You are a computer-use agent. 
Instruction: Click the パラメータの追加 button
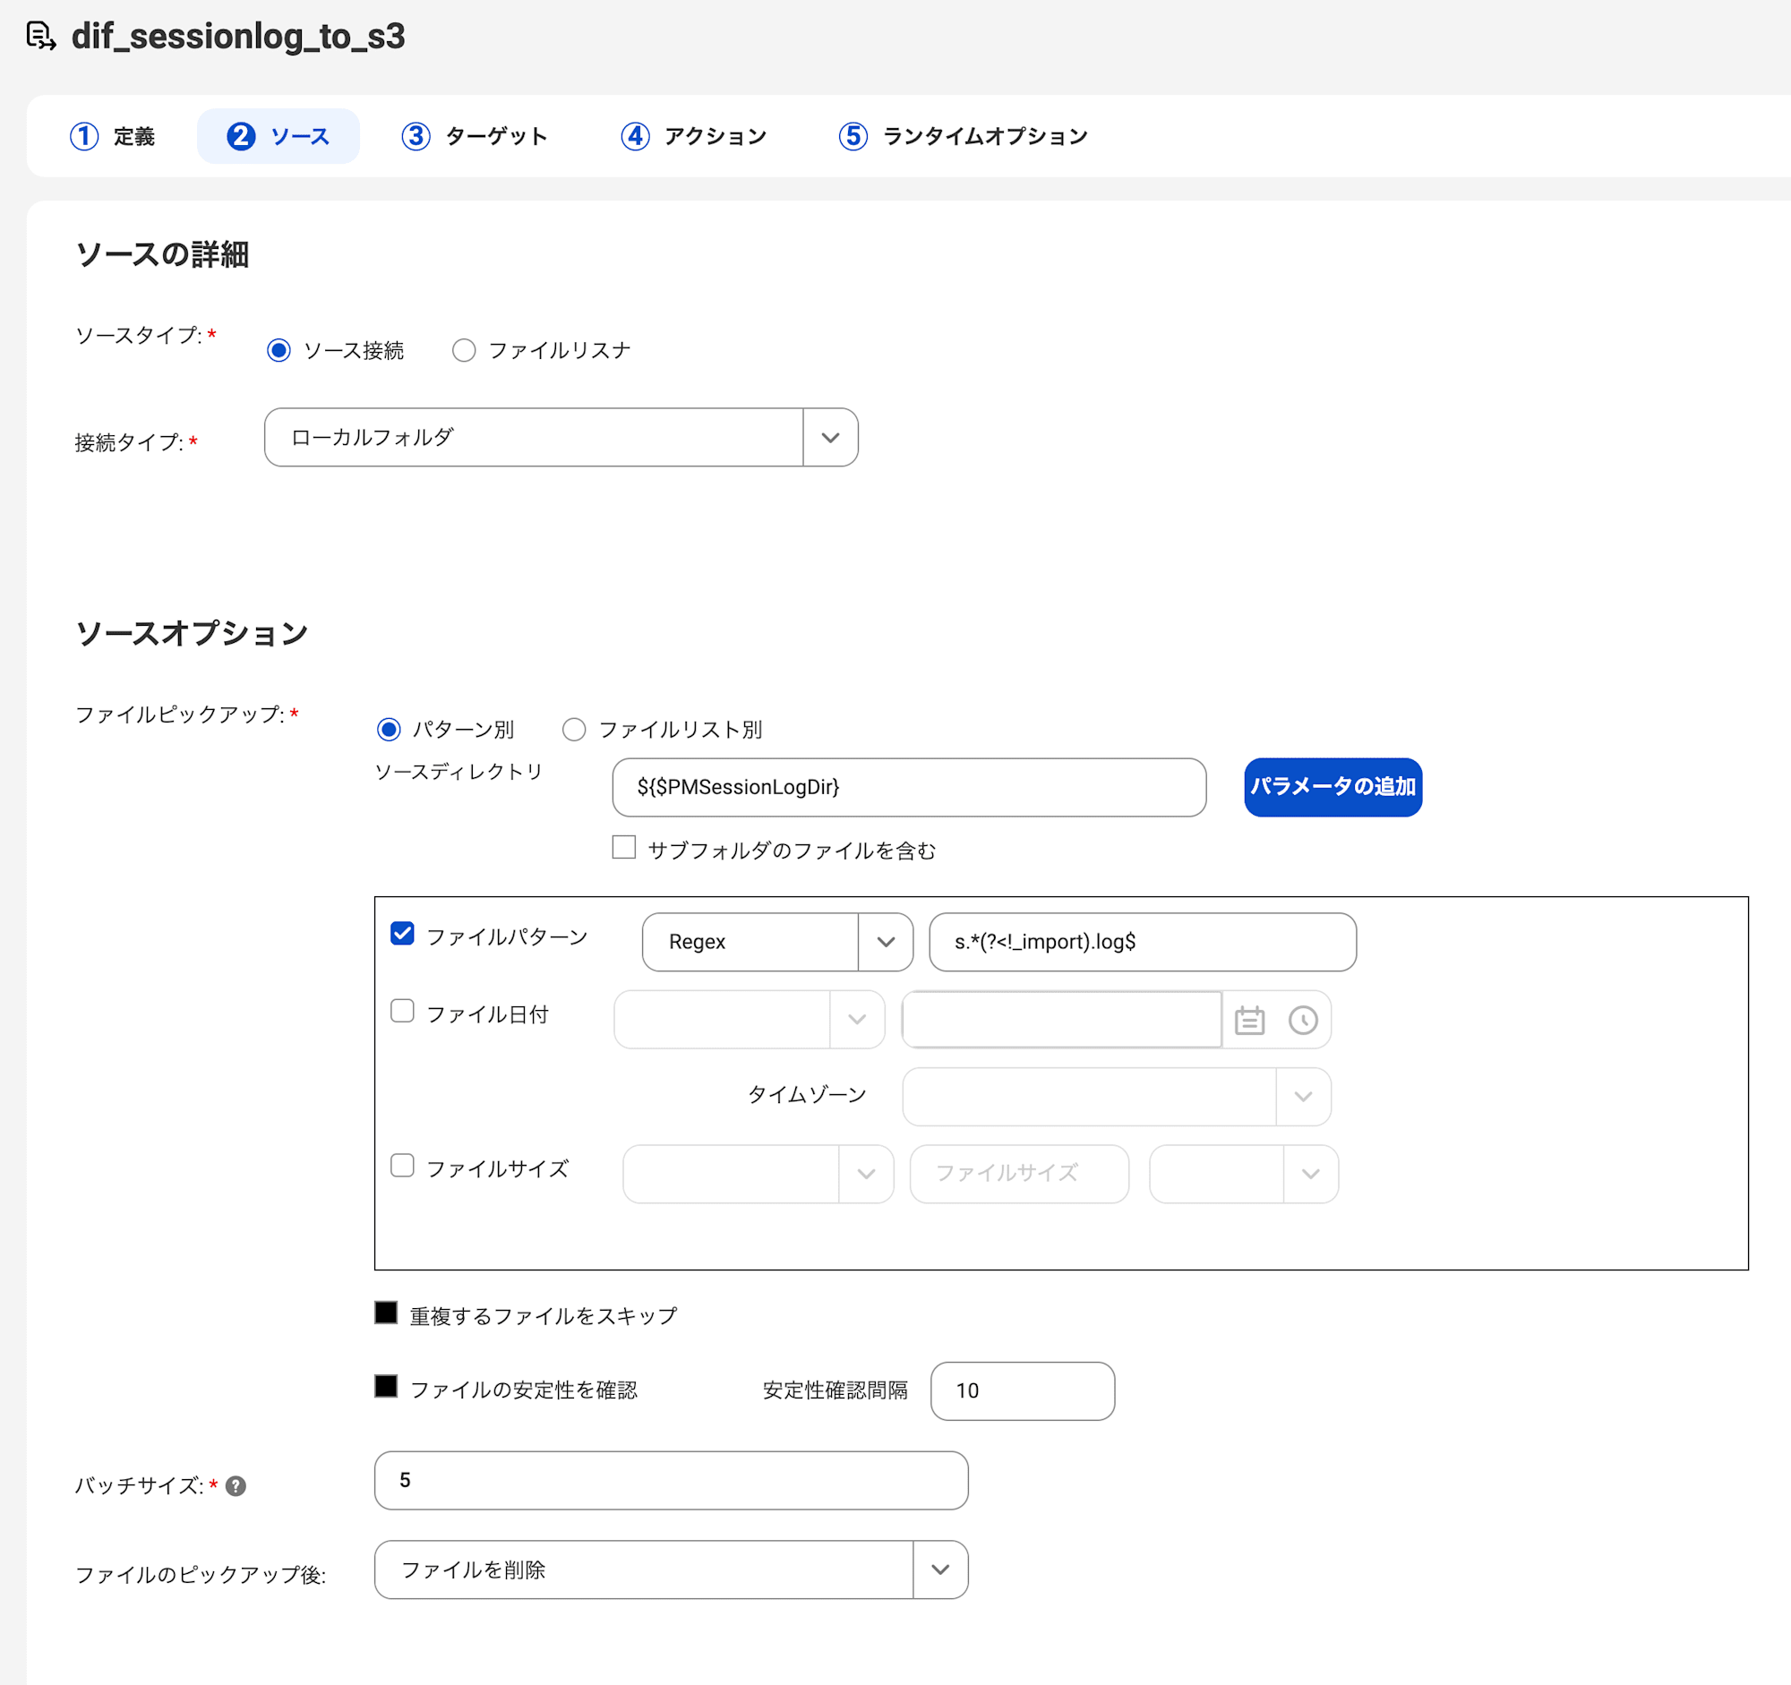point(1333,788)
